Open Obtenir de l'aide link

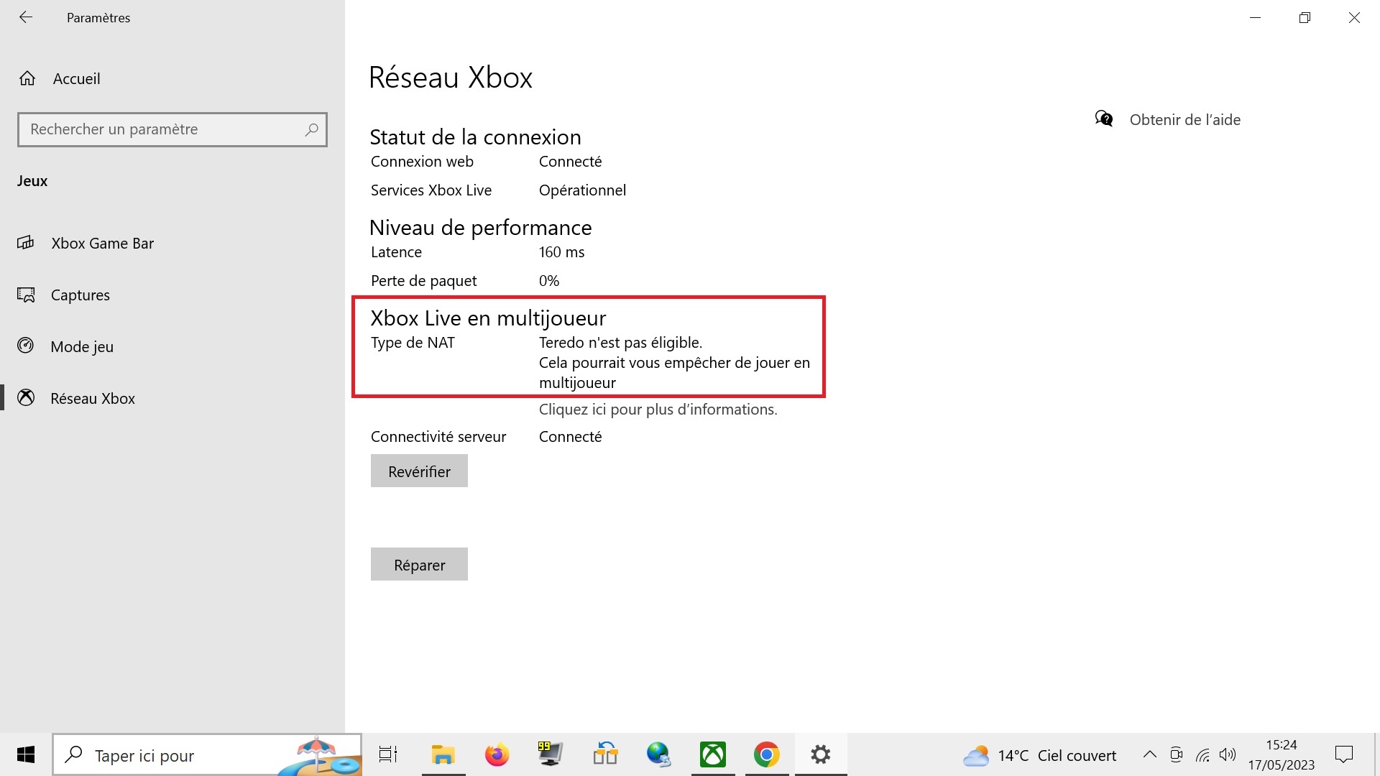click(1184, 120)
